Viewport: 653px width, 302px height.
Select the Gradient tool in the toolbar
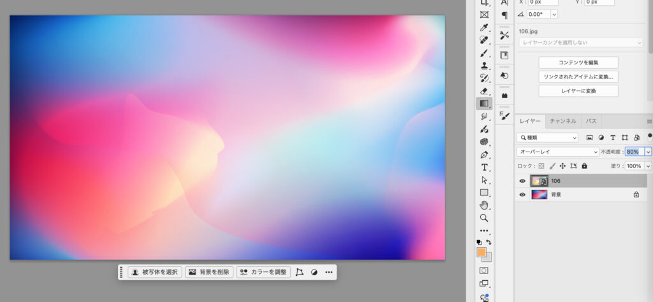(x=484, y=103)
